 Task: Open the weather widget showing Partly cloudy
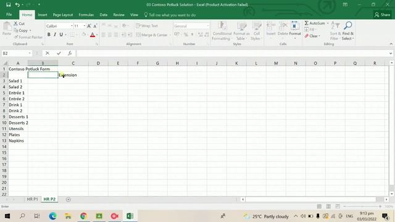click(x=266, y=216)
